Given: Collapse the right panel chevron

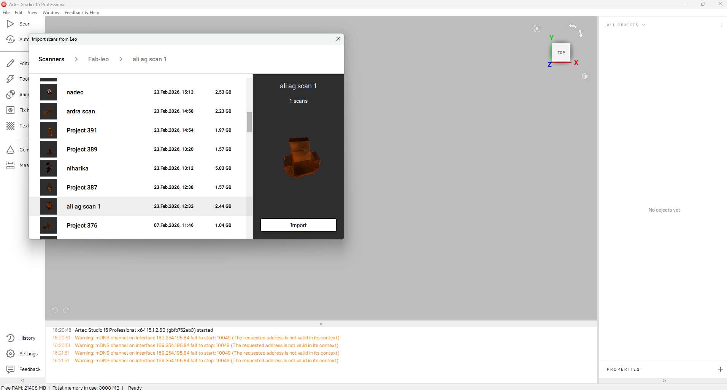Looking at the screenshot, I should pyautogui.click(x=664, y=380).
